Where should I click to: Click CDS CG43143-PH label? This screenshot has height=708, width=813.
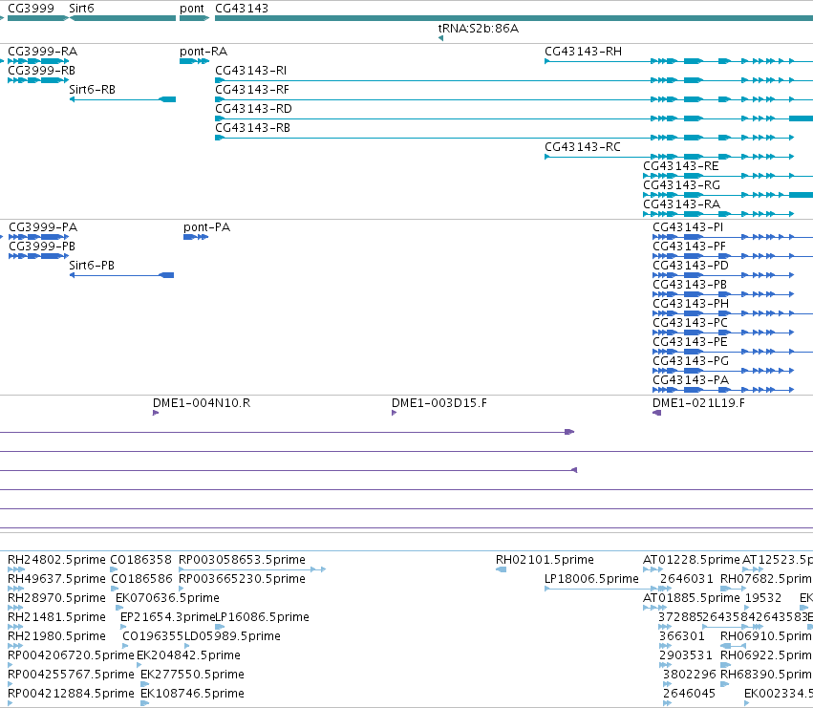click(x=691, y=304)
